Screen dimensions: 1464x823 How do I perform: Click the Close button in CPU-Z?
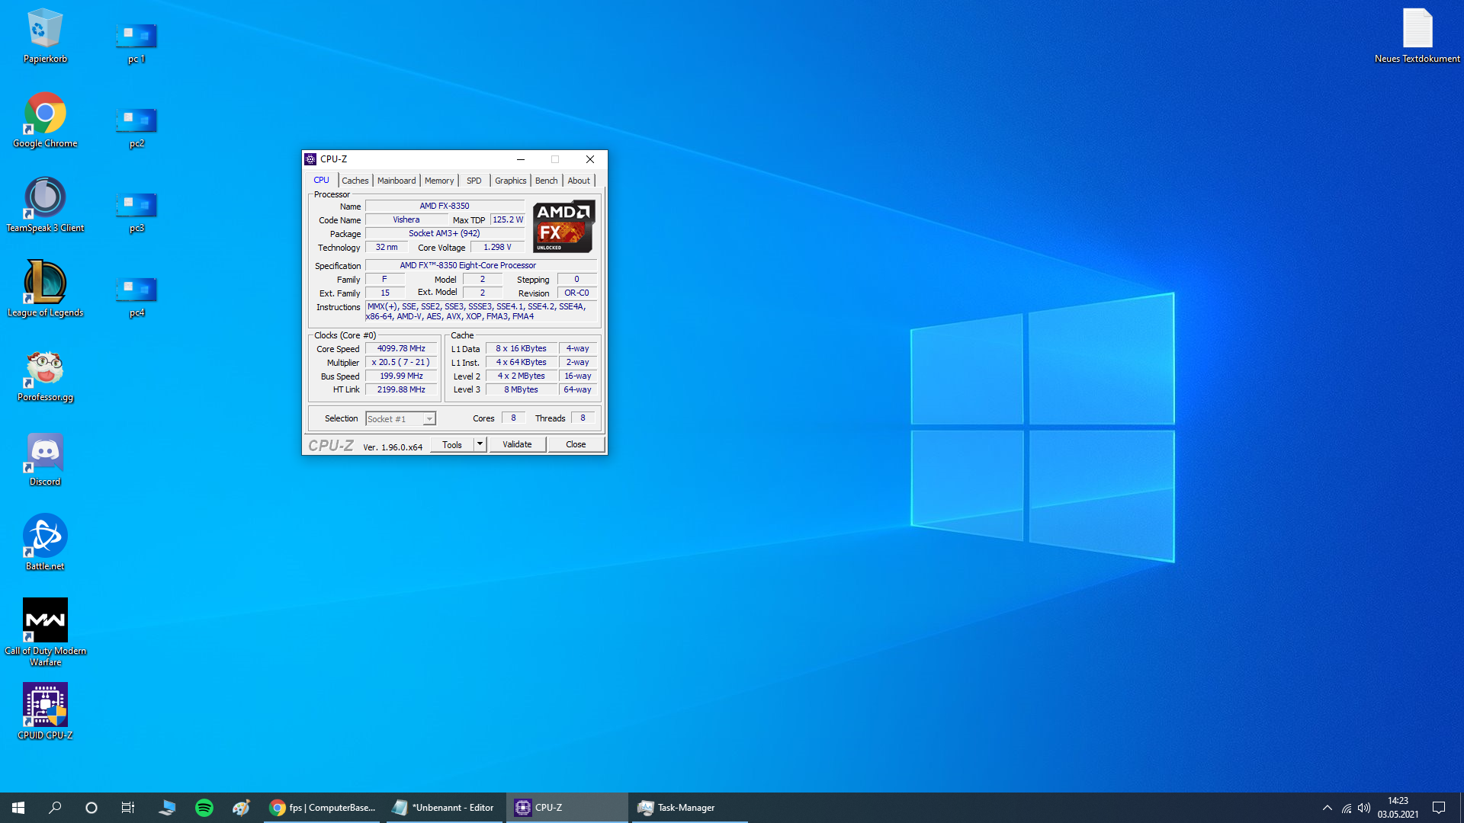coord(576,444)
